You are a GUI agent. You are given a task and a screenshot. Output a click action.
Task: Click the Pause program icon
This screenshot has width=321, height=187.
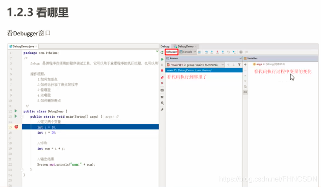pyautogui.click(x=162, y=65)
